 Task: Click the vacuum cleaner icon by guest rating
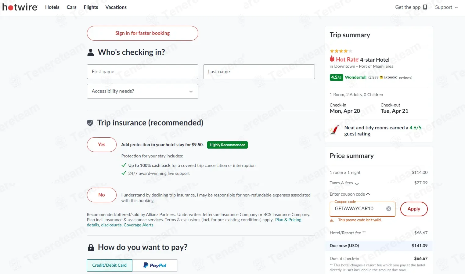pyautogui.click(x=335, y=130)
